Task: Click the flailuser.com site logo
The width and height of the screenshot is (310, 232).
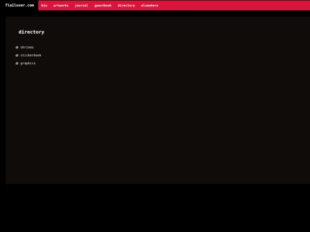Action: click(20, 5)
